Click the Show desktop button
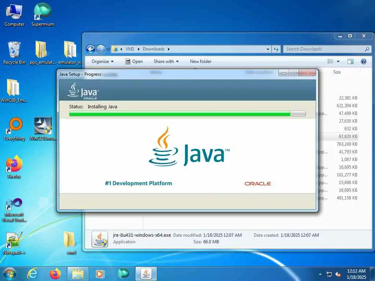The height and width of the screenshot is (281, 375). tap(372, 274)
